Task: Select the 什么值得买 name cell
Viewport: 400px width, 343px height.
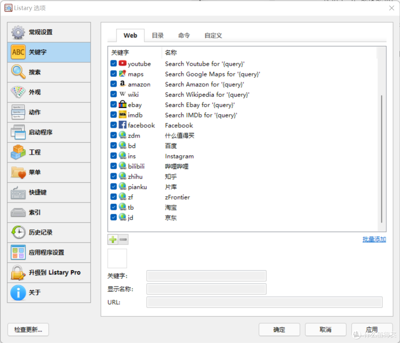Action: tap(180, 135)
